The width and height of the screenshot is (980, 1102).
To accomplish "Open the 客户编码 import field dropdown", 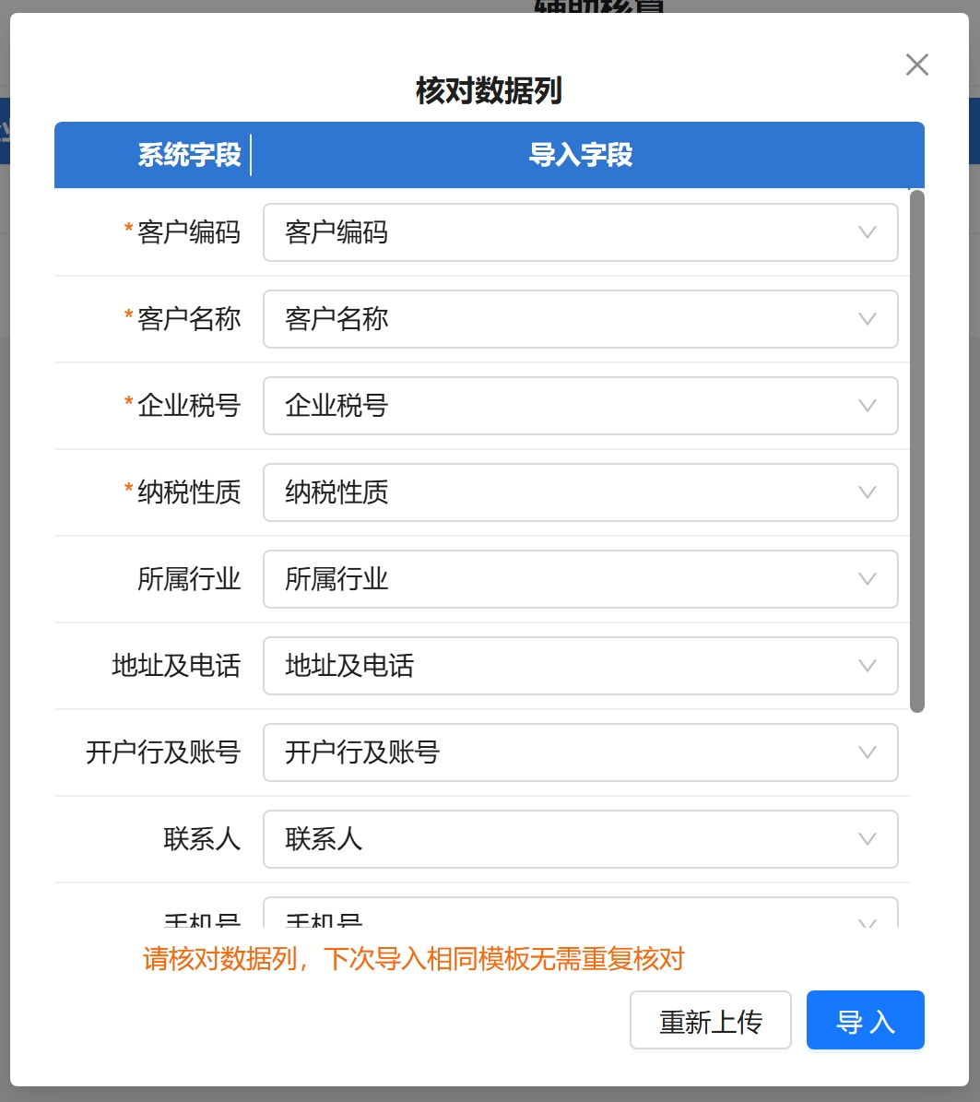I will coord(580,232).
